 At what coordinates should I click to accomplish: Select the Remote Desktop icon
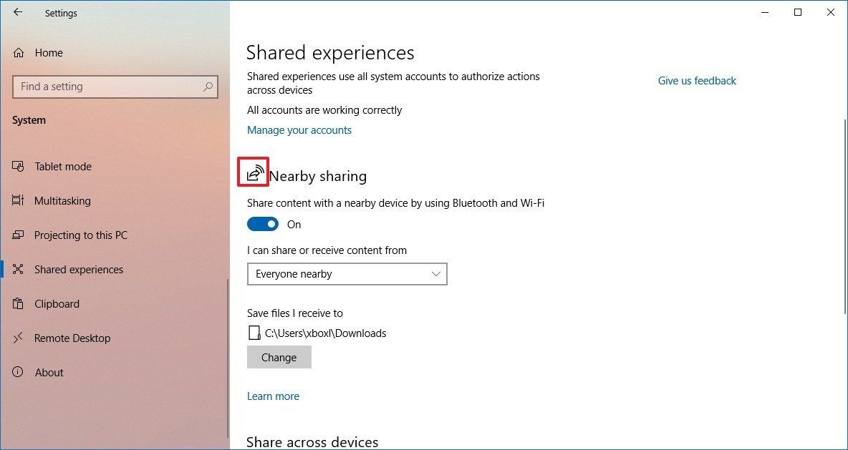pos(17,338)
